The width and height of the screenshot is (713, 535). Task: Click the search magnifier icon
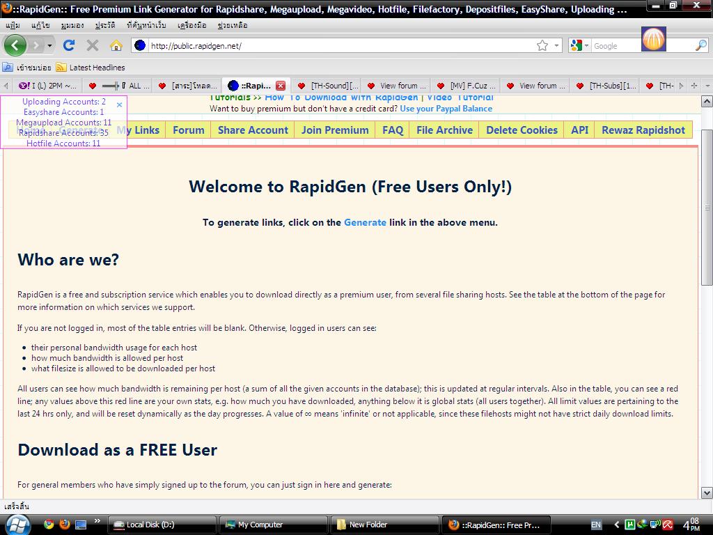[700, 45]
